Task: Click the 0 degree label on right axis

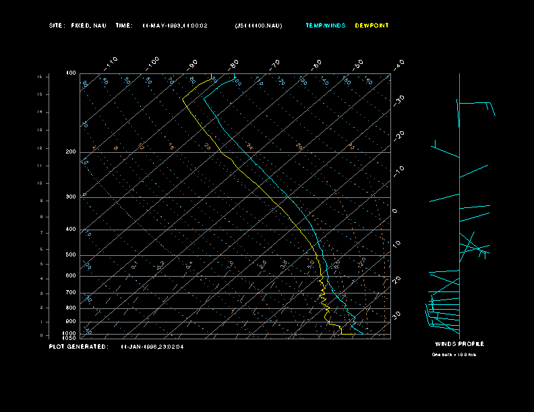Action: coord(395,211)
